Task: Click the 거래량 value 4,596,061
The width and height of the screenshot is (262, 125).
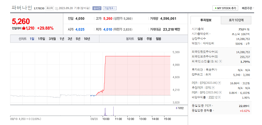Action: click(x=168, y=19)
